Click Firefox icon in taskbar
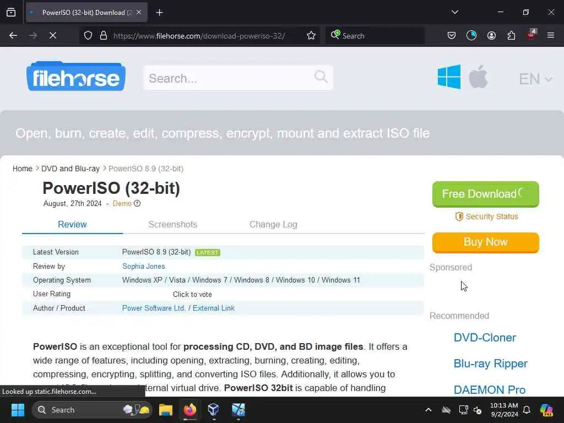The image size is (564, 423). 190,410
